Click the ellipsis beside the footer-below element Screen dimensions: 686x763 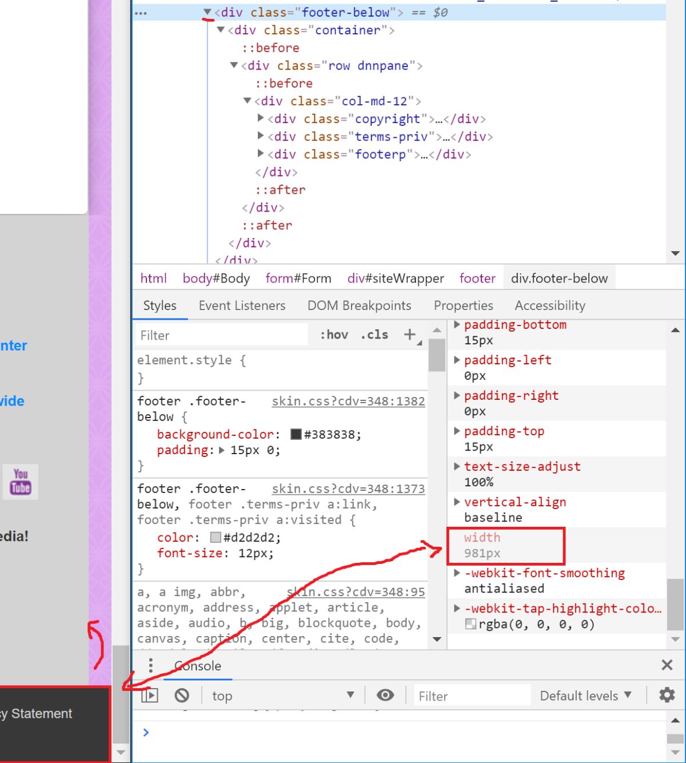point(141,13)
